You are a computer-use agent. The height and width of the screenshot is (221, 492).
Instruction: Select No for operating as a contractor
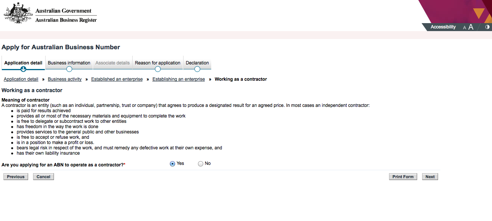[x=201, y=164]
